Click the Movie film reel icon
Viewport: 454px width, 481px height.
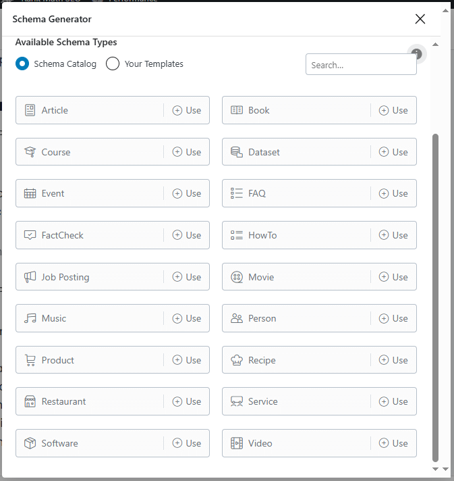(x=236, y=277)
